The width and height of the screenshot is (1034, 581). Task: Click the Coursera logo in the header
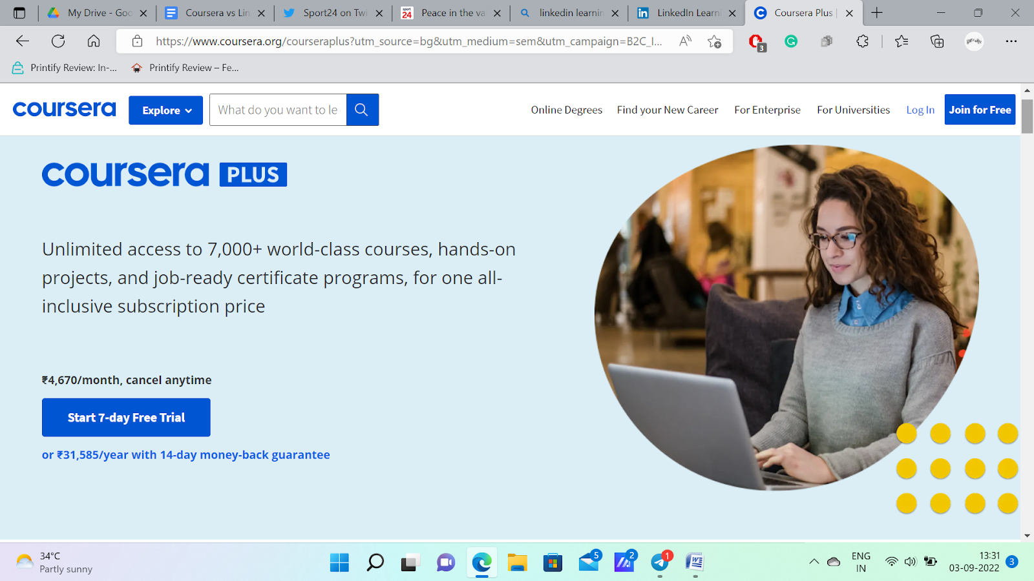(x=65, y=109)
